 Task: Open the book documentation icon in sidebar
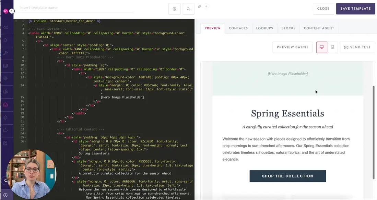coord(5,143)
